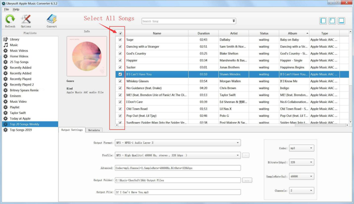
Task: Click the Convert toolbar icon
Action: [x=52, y=19]
